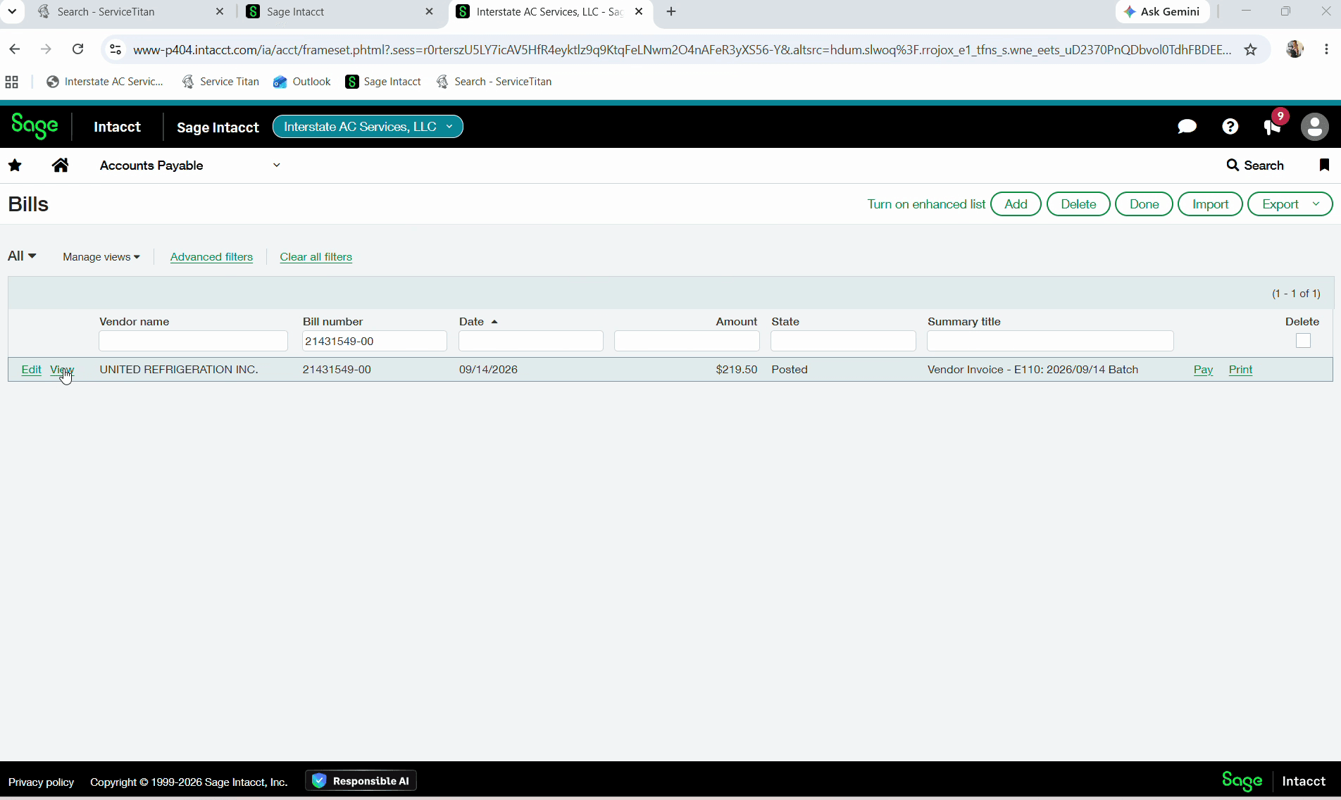Viewport: 1341px width, 800px height.
Task: Close the Sage Intacct tab
Action: [430, 11]
